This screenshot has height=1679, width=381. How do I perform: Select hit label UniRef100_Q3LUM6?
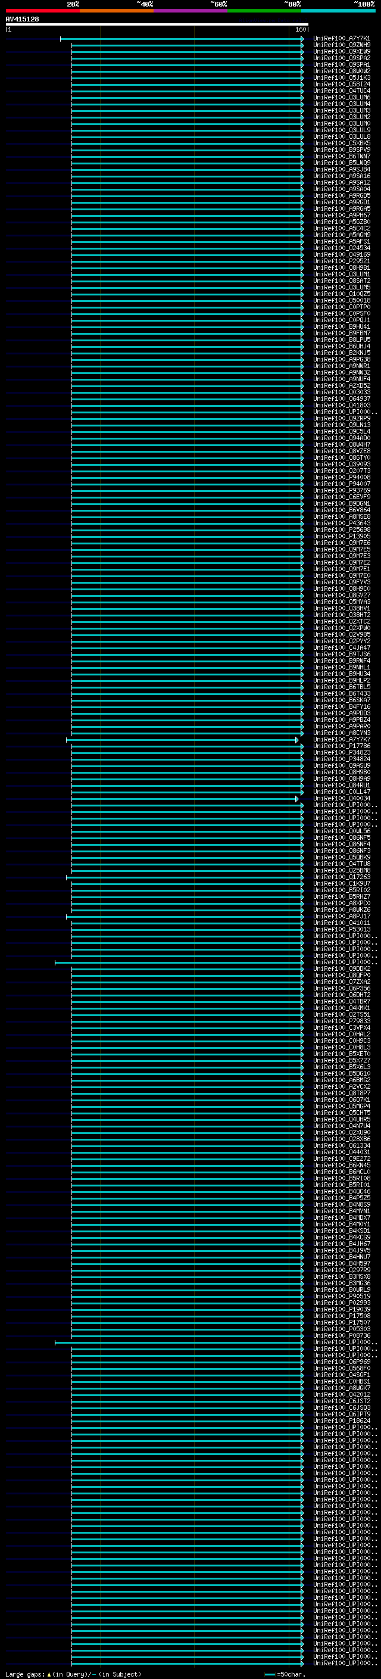coord(342,98)
